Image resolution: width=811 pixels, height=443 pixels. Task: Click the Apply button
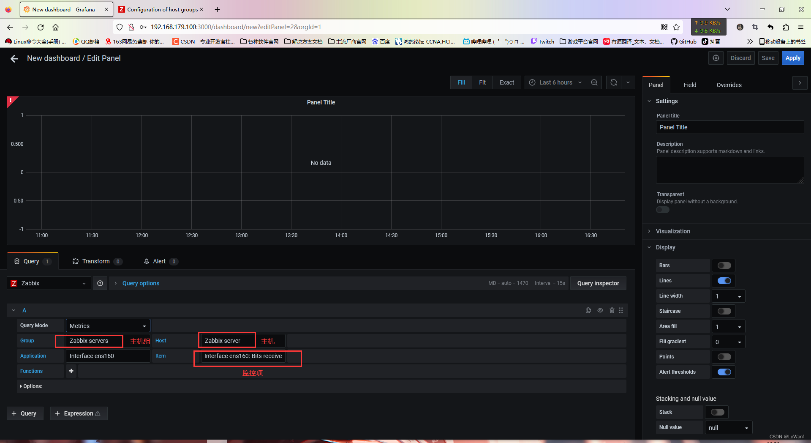click(792, 58)
